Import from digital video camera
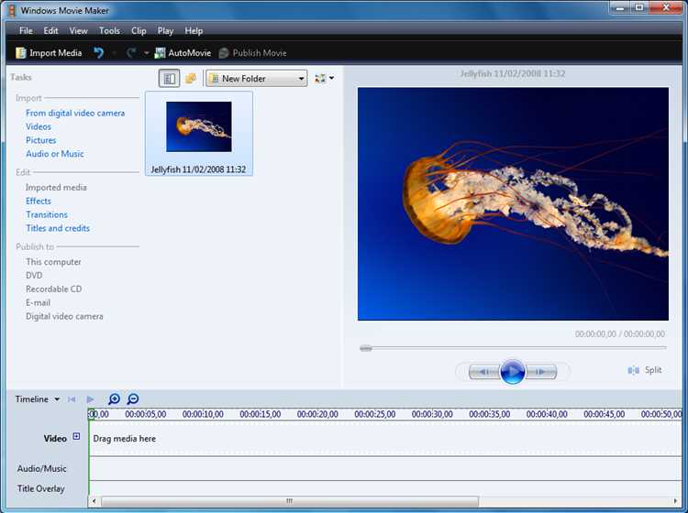Viewport: 688px width, 513px height. click(75, 113)
